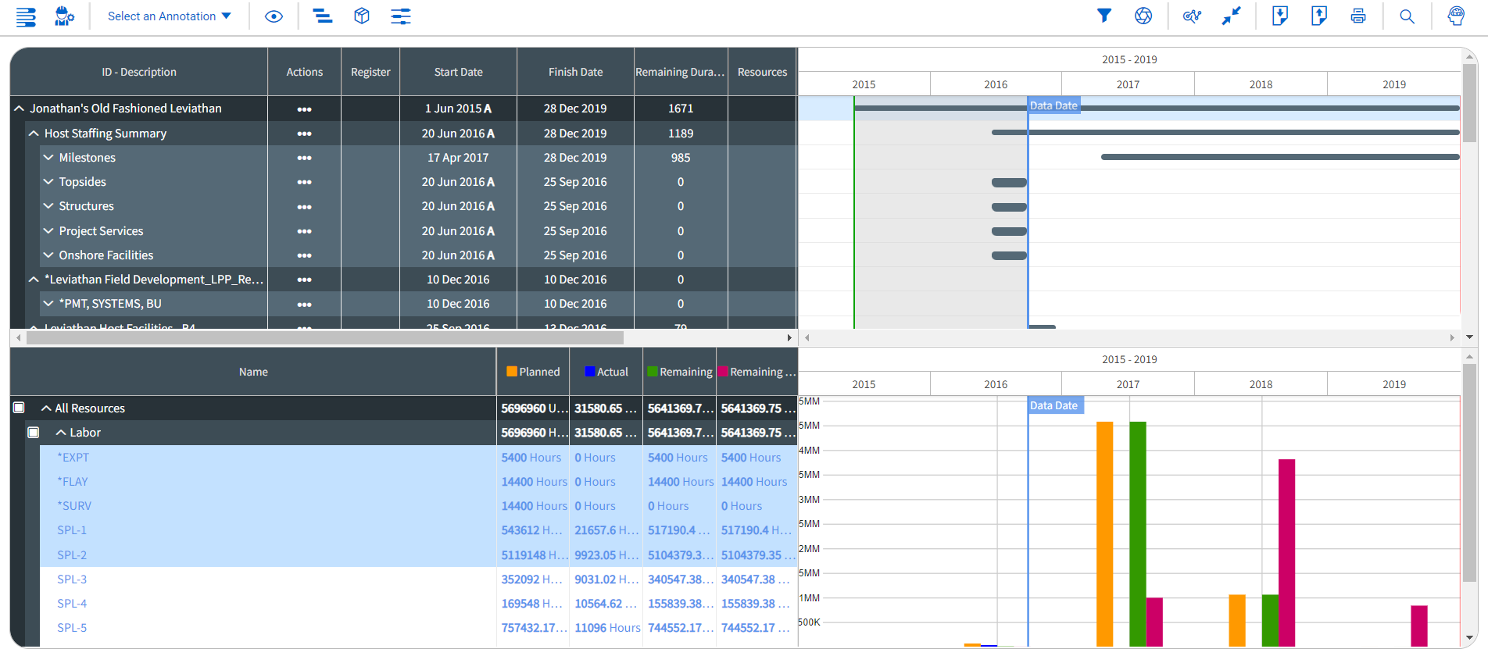The image size is (1488, 656).
Task: Collapse the Host Staffing Summary group
Action: point(34,134)
